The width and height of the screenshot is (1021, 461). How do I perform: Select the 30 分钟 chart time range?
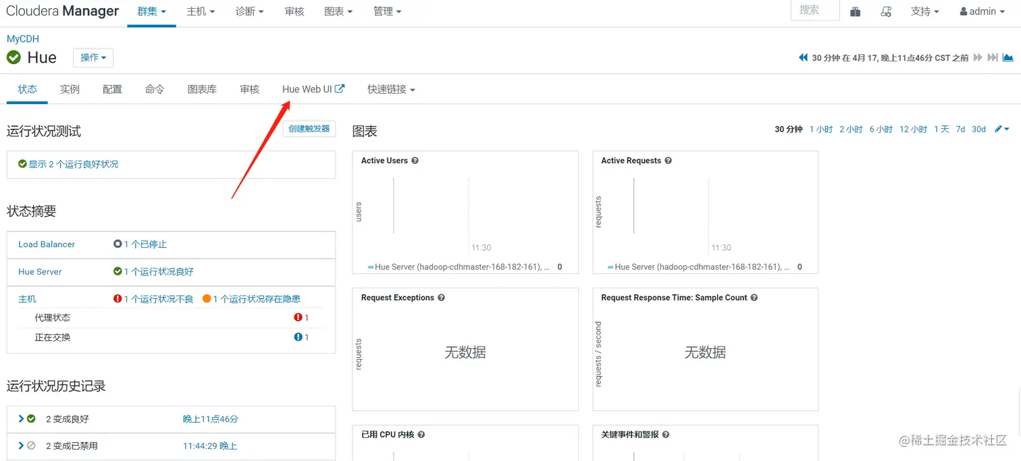pos(788,129)
